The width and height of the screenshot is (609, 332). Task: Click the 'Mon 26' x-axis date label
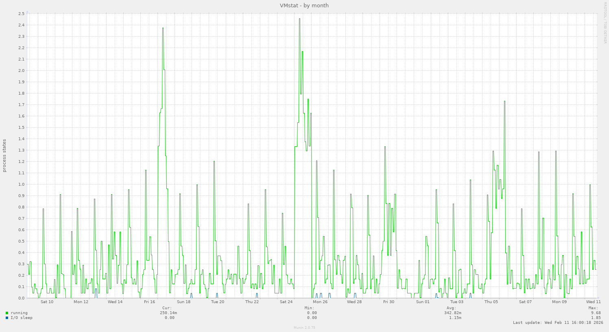pyautogui.click(x=320, y=302)
